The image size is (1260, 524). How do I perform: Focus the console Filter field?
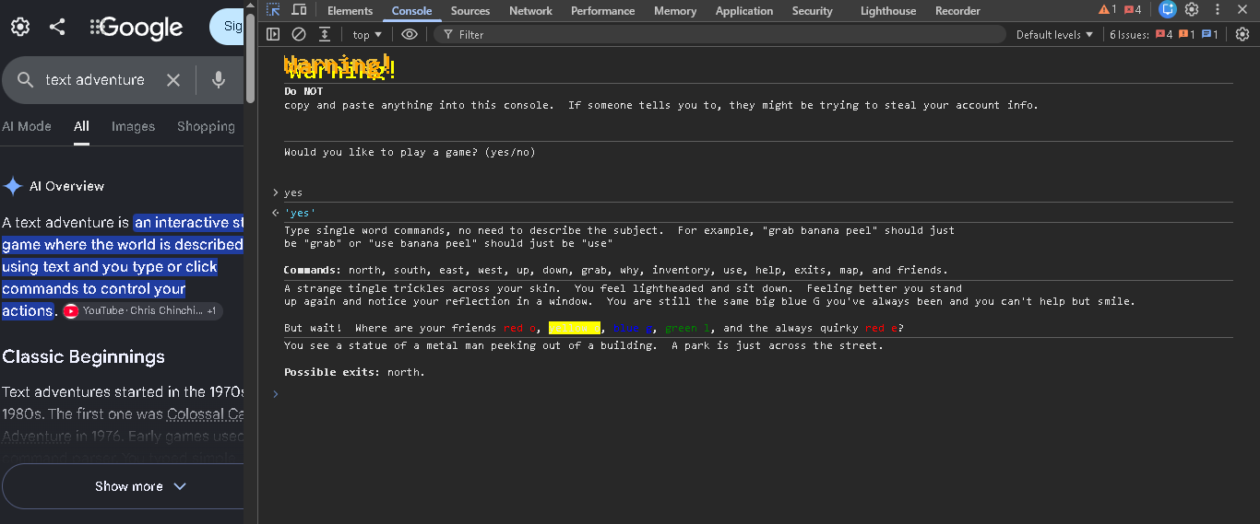pos(719,34)
